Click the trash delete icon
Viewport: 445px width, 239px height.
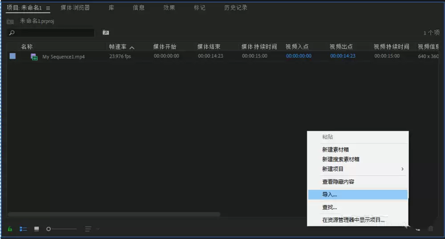coord(430,228)
